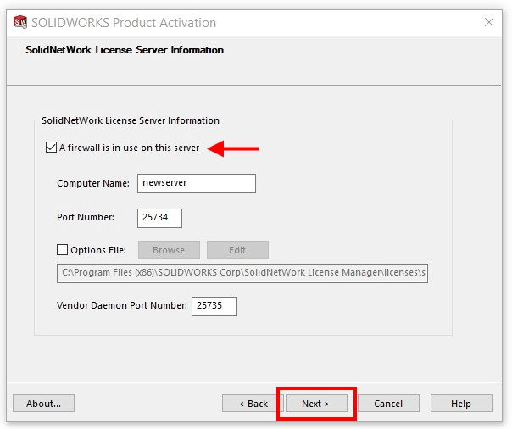Click the SOLIDWORKS title bar icon
The height and width of the screenshot is (429, 512).
point(20,22)
